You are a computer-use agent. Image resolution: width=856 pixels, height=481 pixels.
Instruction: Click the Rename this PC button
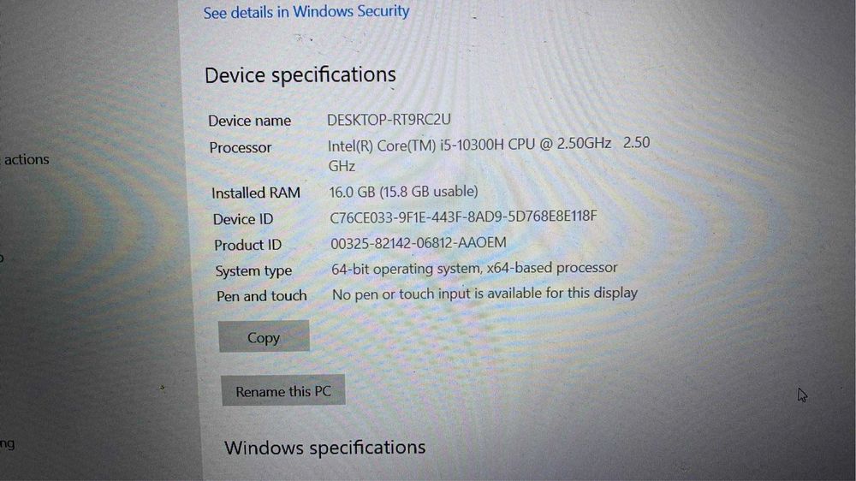click(283, 390)
